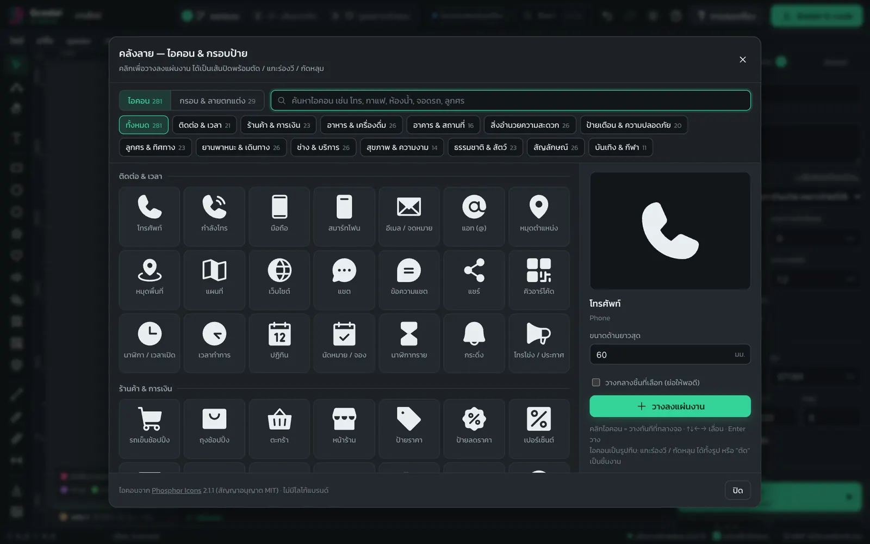Open the Phosphor Icons link
The height and width of the screenshot is (544, 870).
tap(176, 490)
